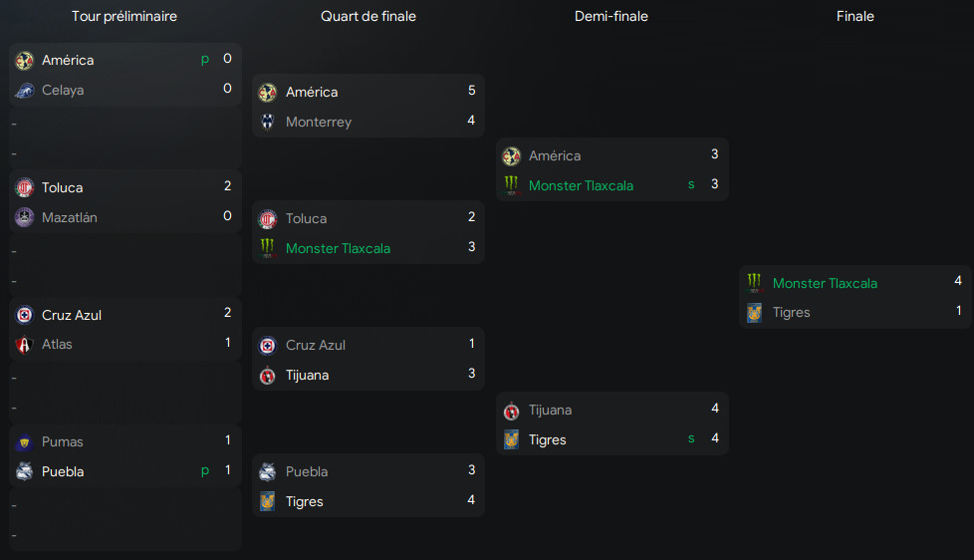Click the Celaya club crest
This screenshot has height=560, width=974.
(25, 91)
